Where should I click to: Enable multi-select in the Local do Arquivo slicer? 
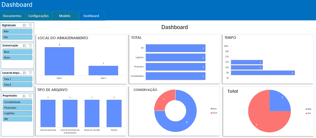(x=25, y=73)
